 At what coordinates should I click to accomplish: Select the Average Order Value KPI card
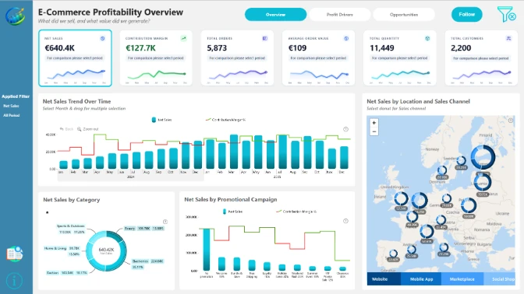[x=318, y=58]
